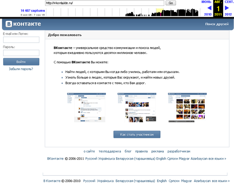This screenshot has height=187, width=234.
Task: Open реклама footer link
Action: point(158,151)
